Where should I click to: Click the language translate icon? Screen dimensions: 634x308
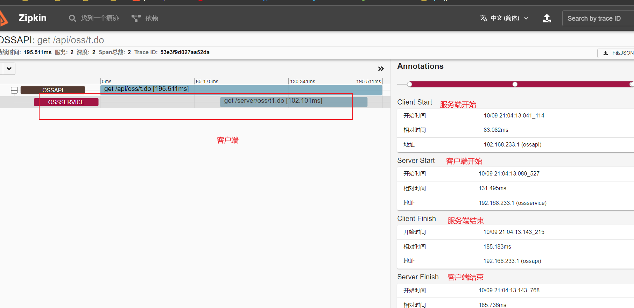484,18
